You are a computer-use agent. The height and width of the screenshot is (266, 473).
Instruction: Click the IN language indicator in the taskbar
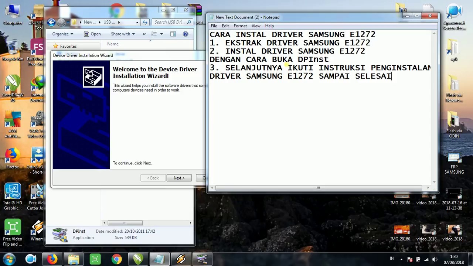point(392,259)
